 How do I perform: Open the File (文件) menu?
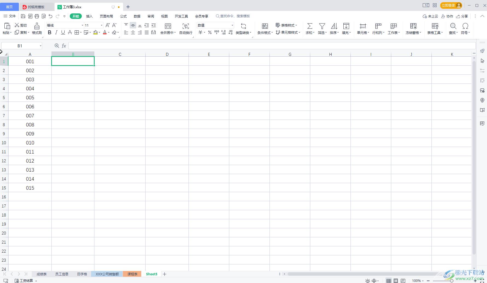point(10,16)
